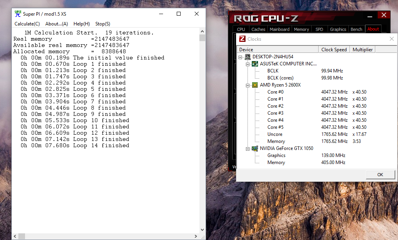Image resolution: width=398 pixels, height=240 pixels.
Task: Click the 405.00 MHz GPU memory value
Action: click(333, 162)
